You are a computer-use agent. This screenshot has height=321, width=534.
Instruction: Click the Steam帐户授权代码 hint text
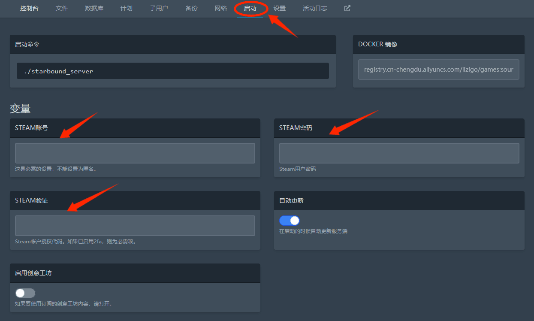coord(76,242)
